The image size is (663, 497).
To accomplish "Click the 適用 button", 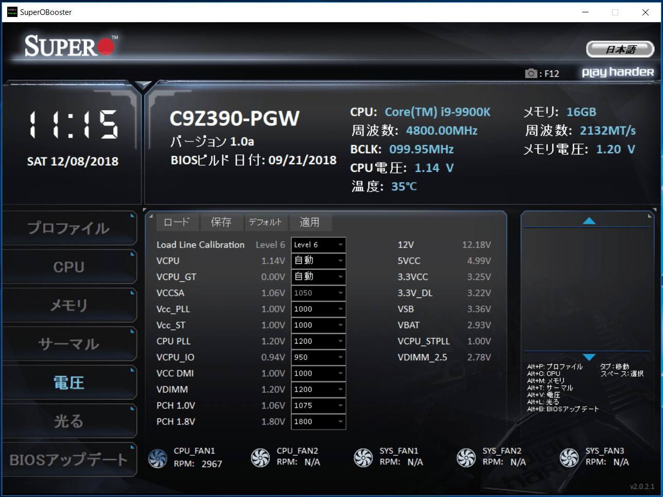I will coord(310,222).
